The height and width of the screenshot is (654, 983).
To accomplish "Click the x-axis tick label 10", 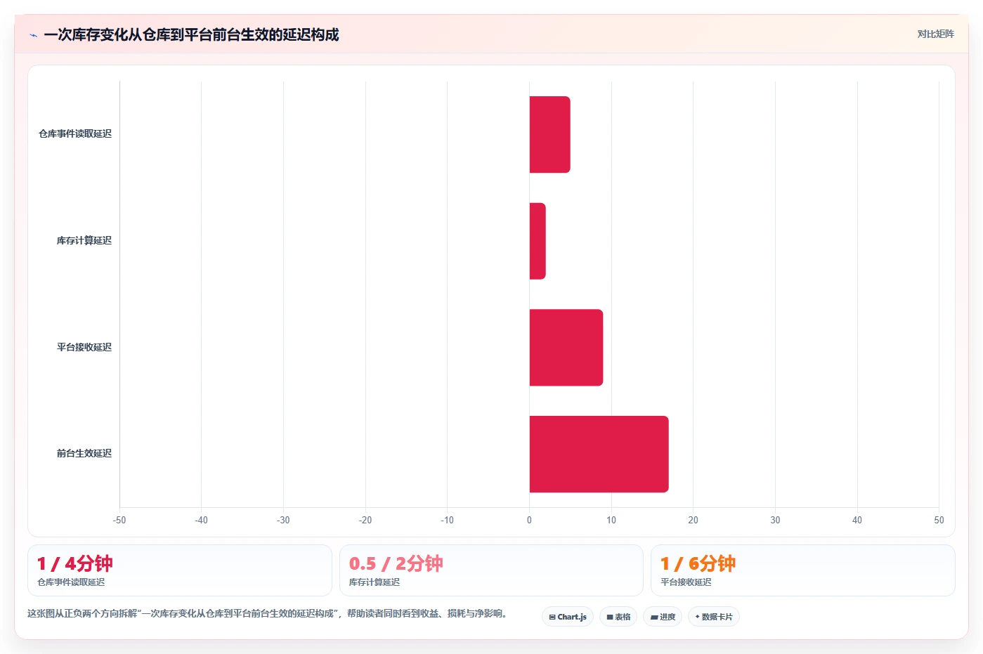I will click(611, 520).
